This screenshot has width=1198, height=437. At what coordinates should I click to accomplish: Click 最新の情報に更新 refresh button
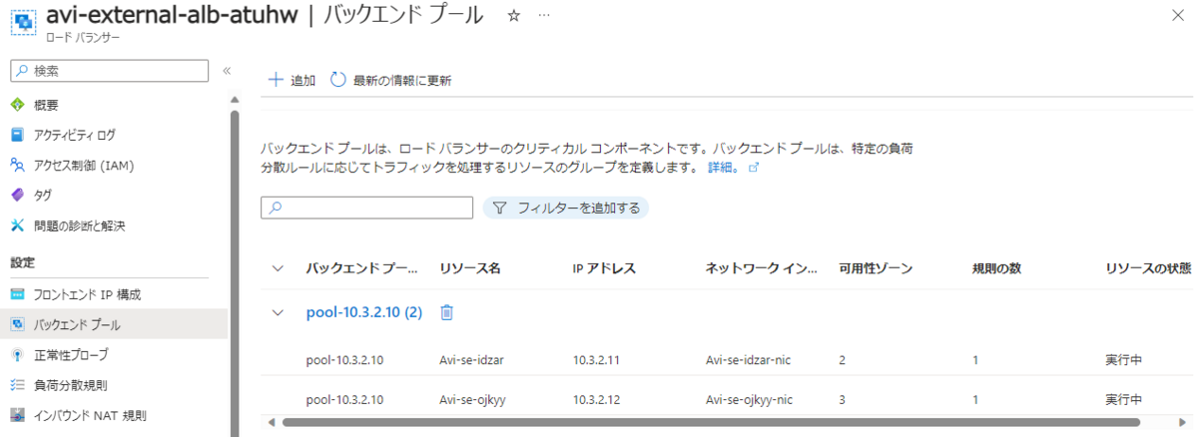(x=390, y=80)
